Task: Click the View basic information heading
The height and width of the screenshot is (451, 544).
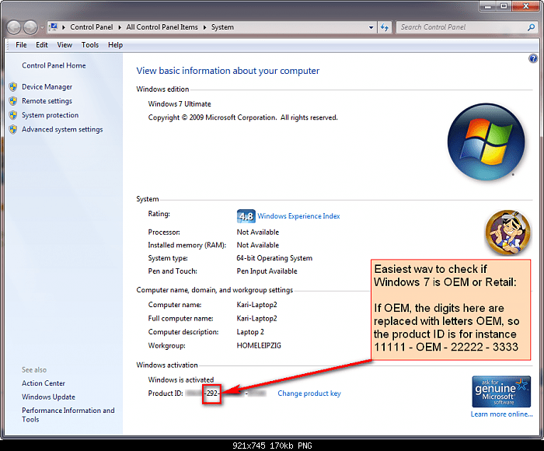Action: [x=228, y=71]
